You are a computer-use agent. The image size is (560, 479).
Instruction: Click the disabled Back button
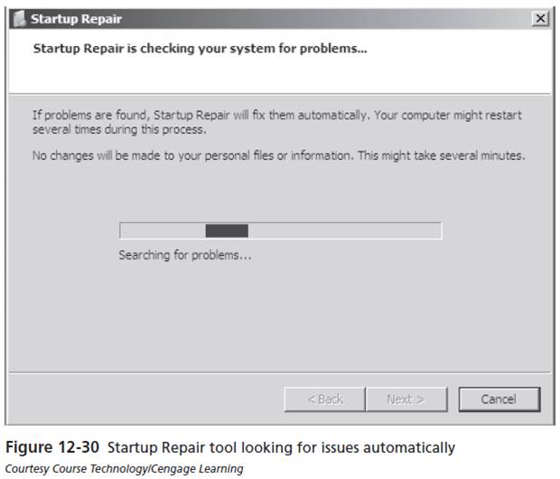pyautogui.click(x=325, y=399)
